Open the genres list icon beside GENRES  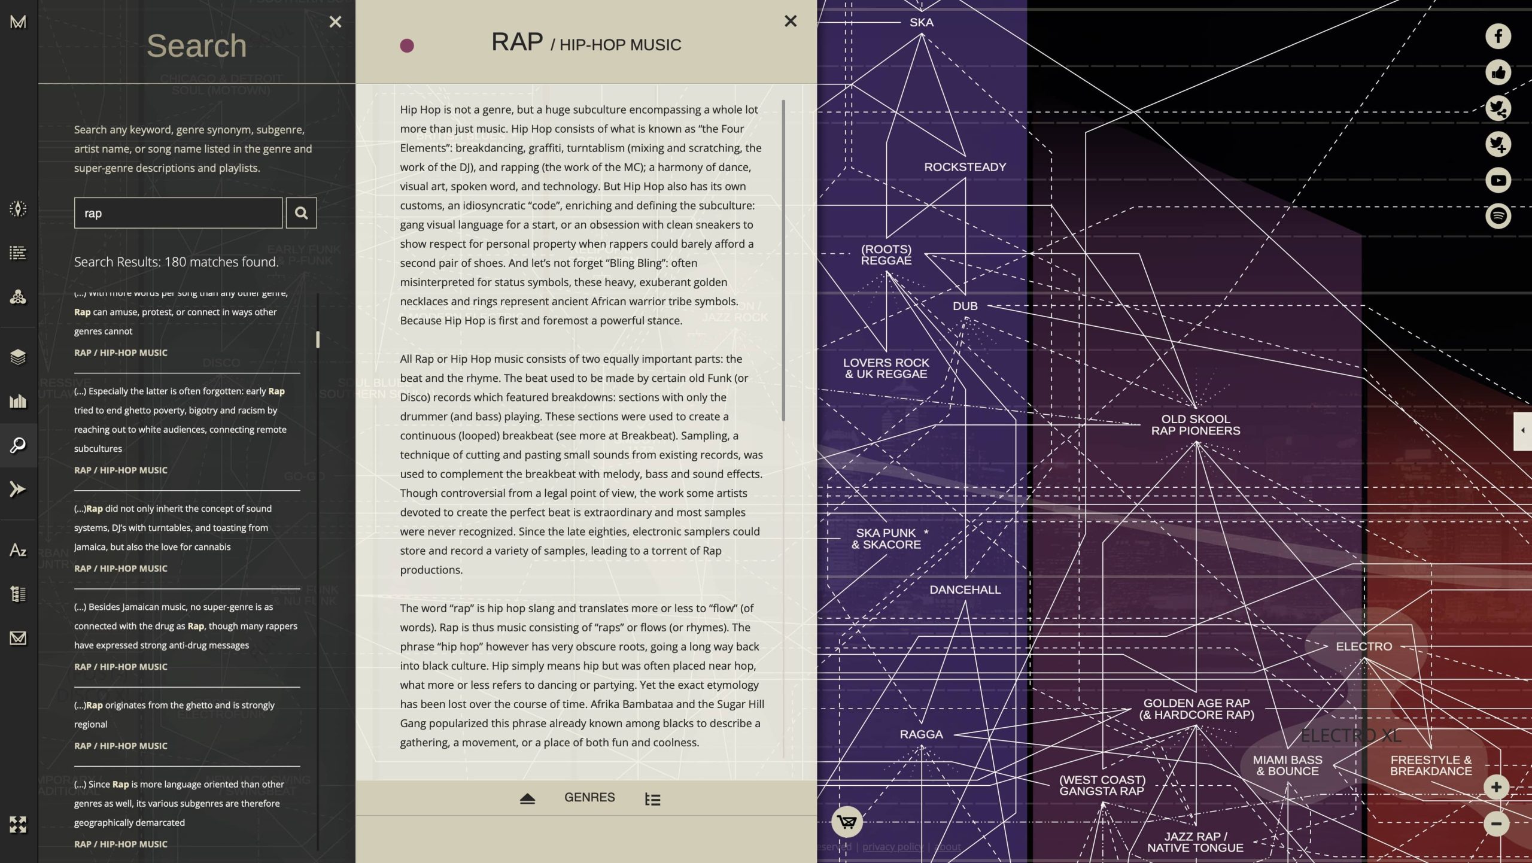pyautogui.click(x=652, y=799)
